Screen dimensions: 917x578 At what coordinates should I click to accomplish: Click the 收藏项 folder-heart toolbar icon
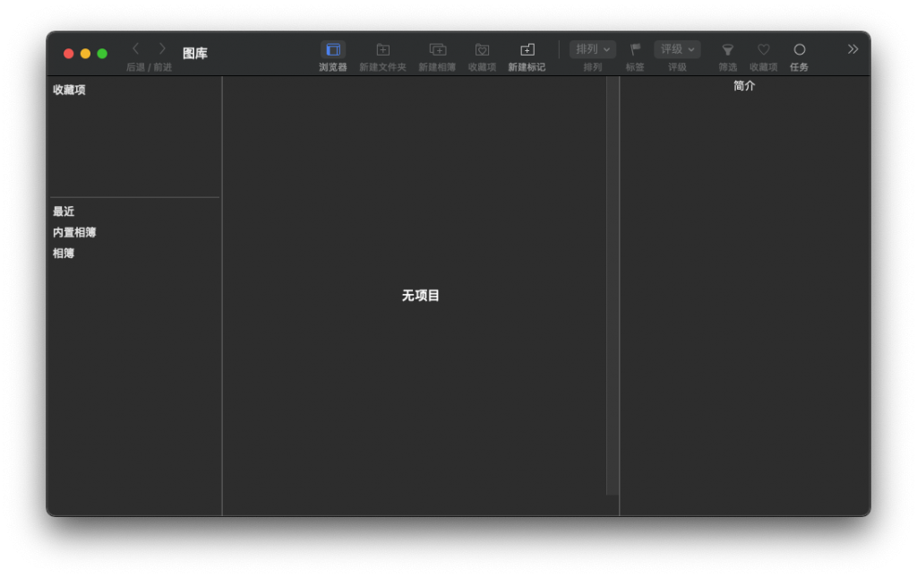point(482,49)
